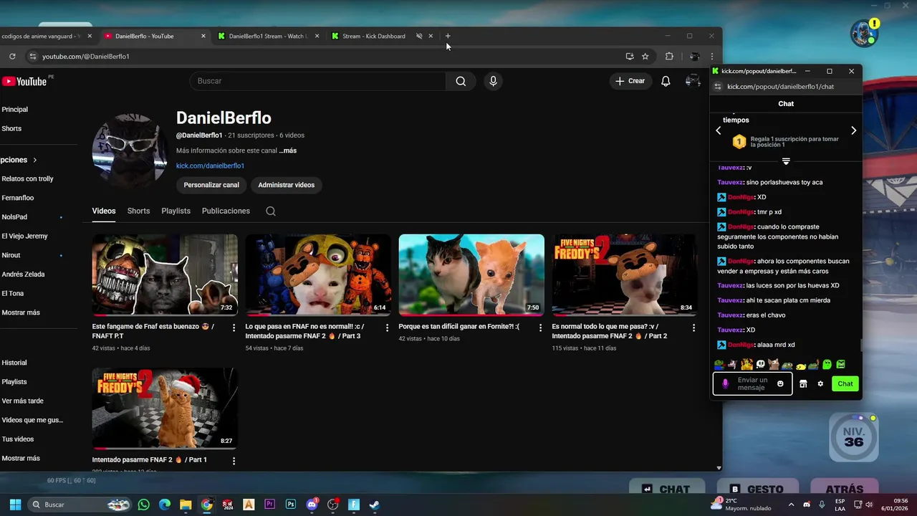Image resolution: width=917 pixels, height=516 pixels.
Task: Search within channel magnifier icon
Action: (x=270, y=211)
